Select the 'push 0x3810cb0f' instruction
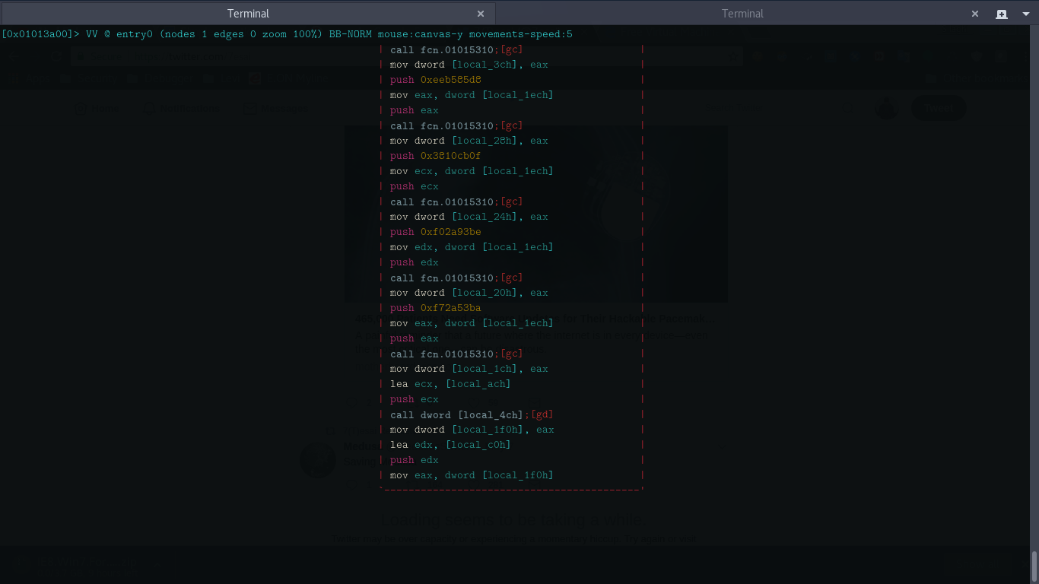Screen dimensions: 1039x584 coord(436,156)
